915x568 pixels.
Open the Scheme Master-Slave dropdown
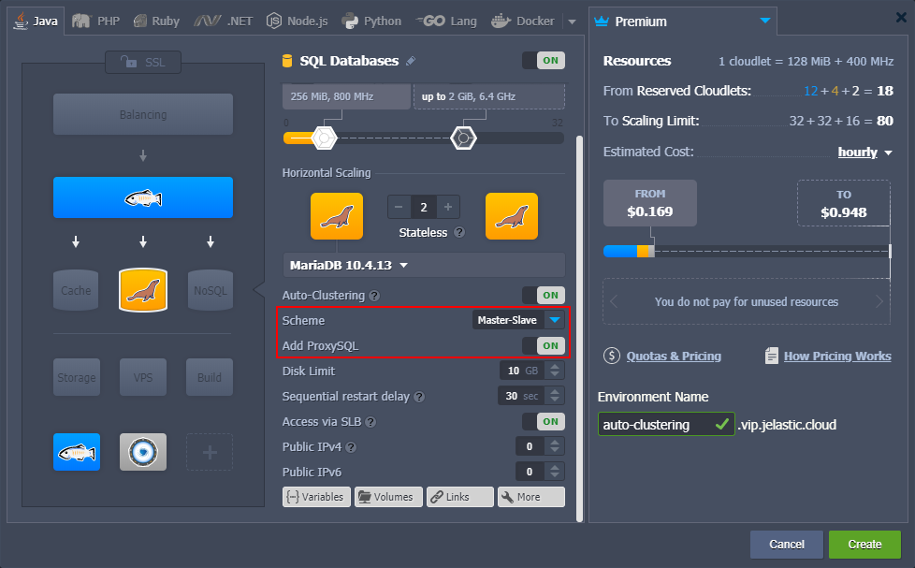point(518,320)
